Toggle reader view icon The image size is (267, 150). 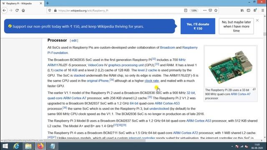tap(186, 10)
